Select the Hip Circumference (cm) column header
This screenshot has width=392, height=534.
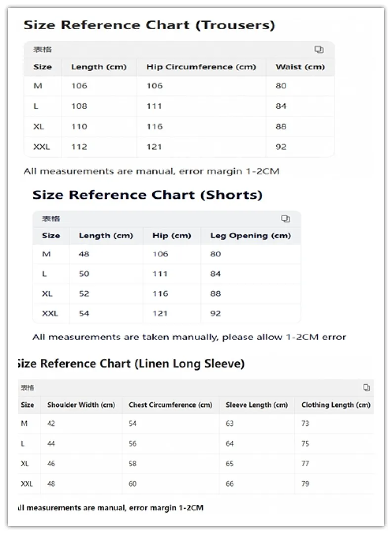coord(201,67)
